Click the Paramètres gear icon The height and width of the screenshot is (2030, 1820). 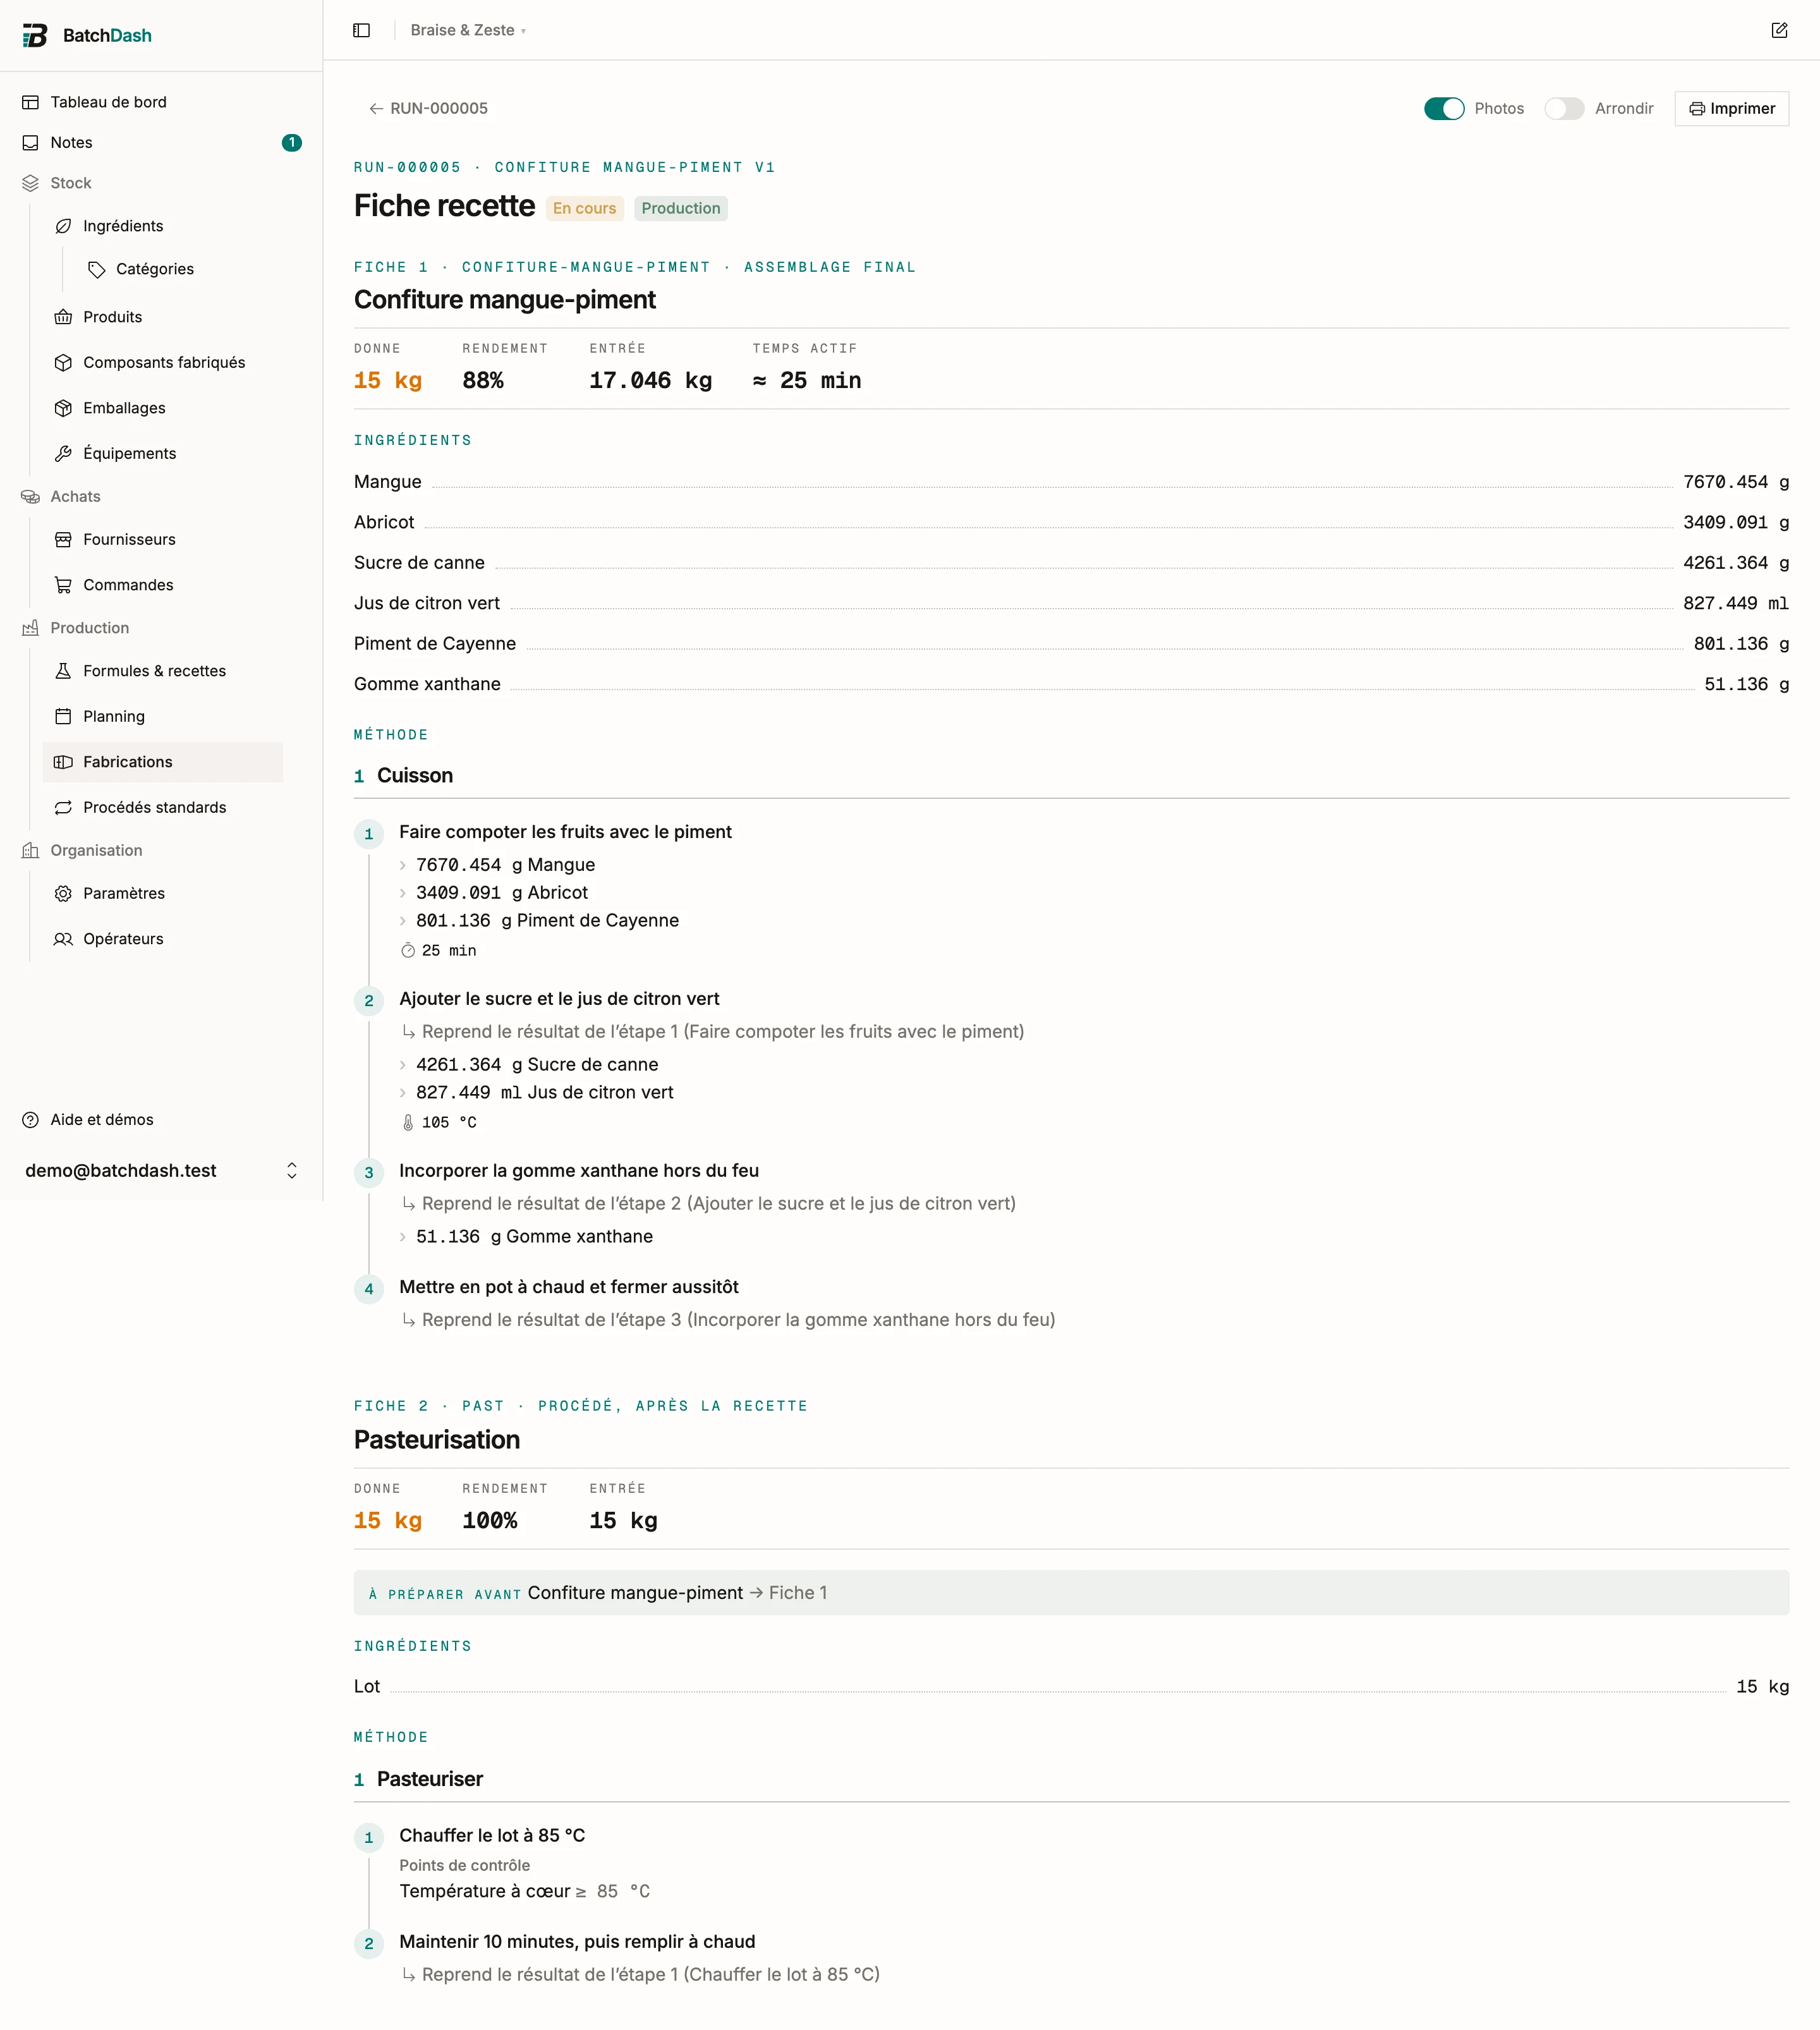(x=63, y=893)
